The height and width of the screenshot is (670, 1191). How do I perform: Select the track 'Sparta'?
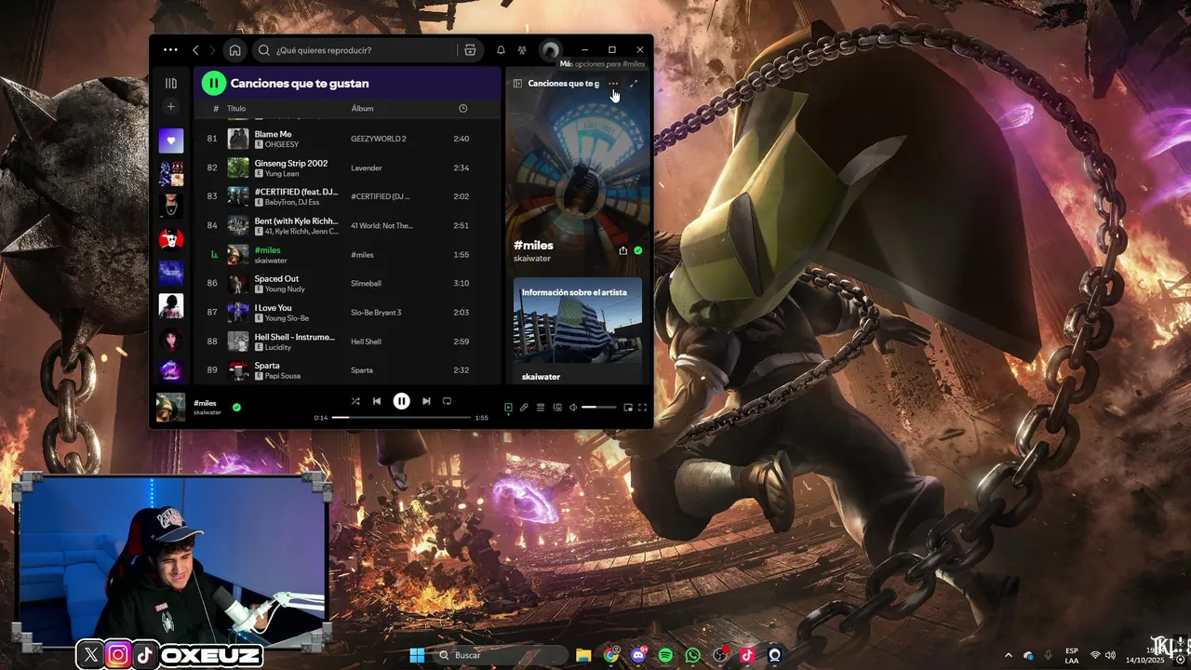pos(267,366)
